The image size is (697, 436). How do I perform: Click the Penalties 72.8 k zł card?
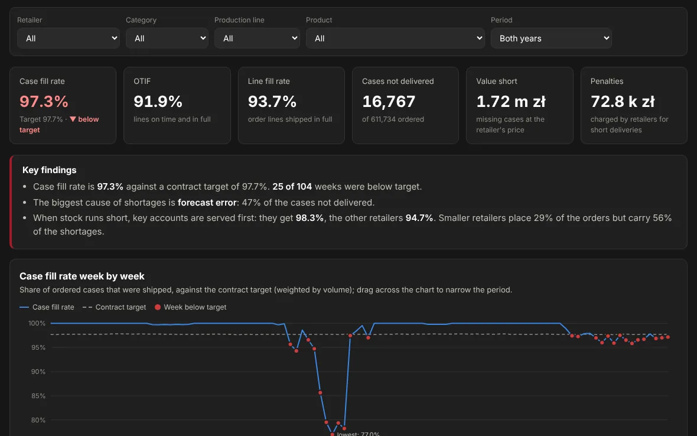click(634, 105)
